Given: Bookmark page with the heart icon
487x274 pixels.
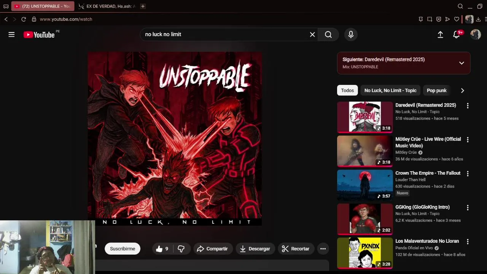Looking at the screenshot, I should click(457, 19).
